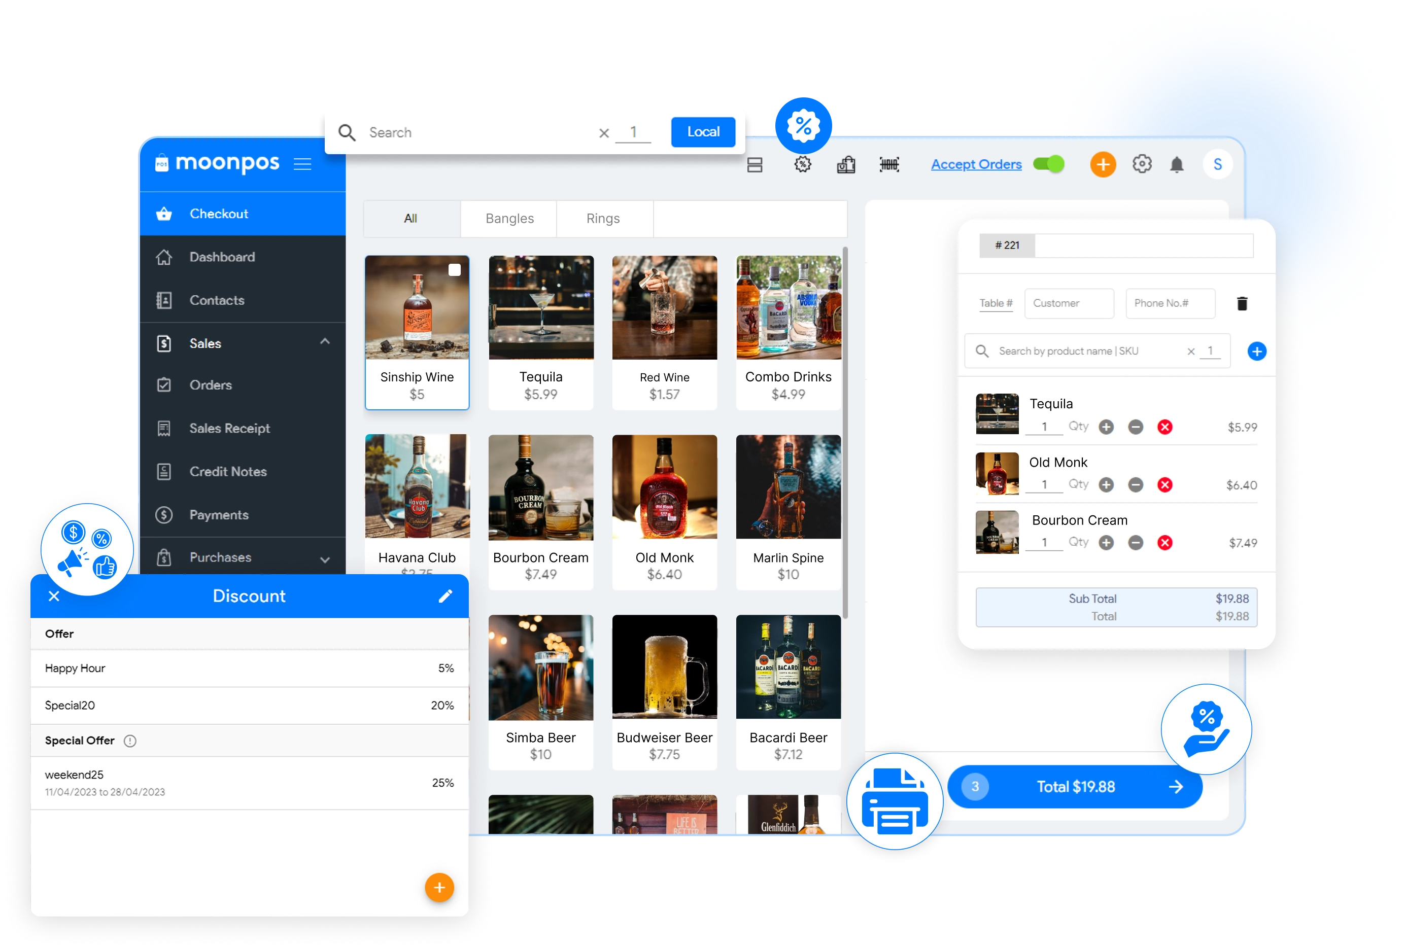Open settings via the gear icon
This screenshot has width=1404, height=949.
[x=1142, y=164]
